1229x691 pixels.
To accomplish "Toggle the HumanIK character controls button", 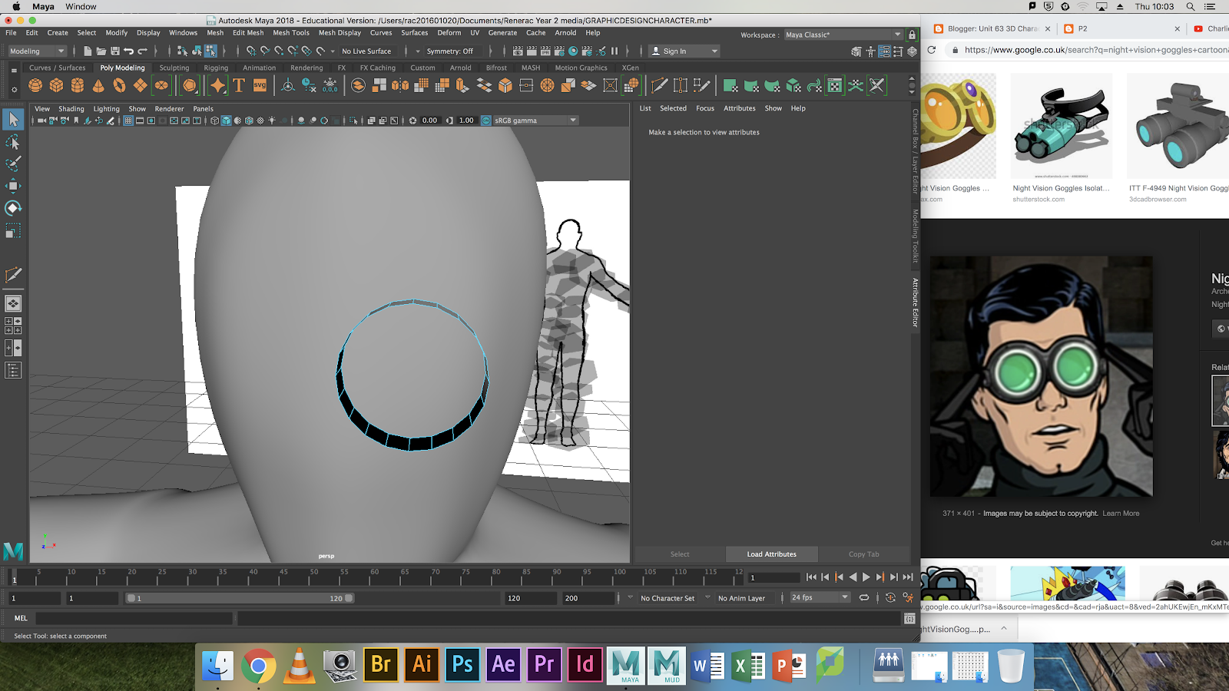I will click(x=870, y=51).
